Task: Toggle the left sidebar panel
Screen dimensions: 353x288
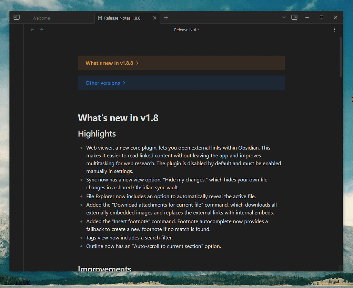Action: pyautogui.click(x=16, y=17)
